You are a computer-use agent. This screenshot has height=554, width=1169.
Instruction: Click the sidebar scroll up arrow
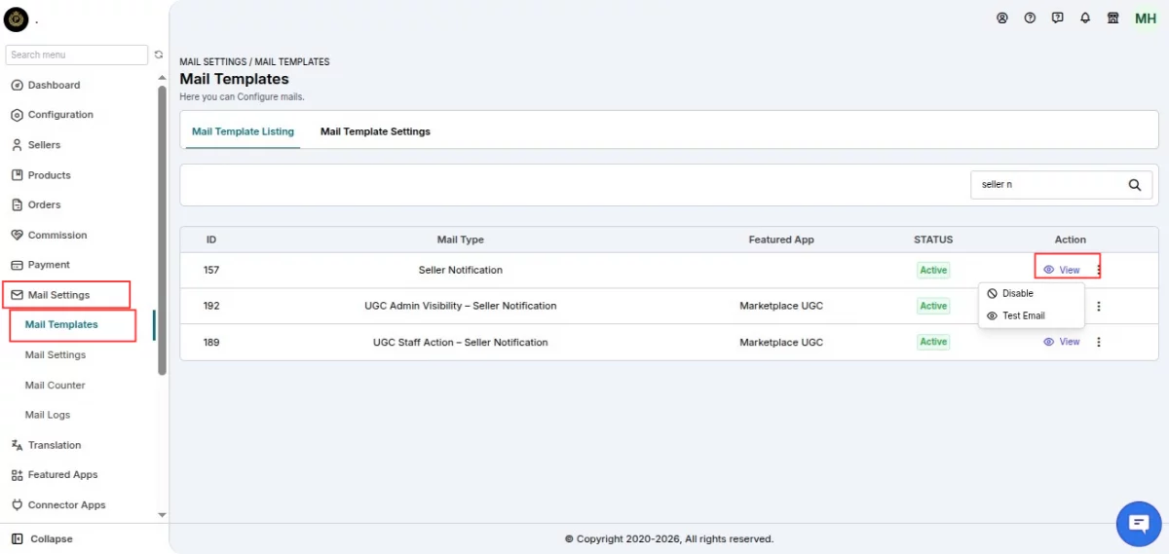(x=162, y=80)
